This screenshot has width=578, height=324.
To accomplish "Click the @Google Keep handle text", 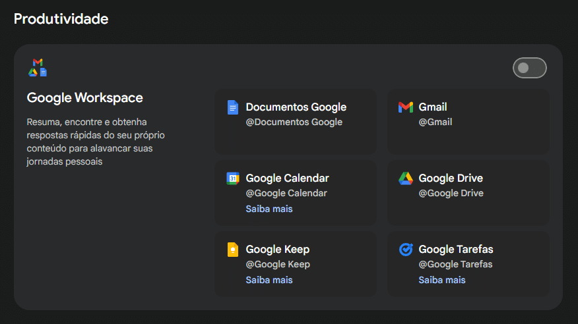I will tap(278, 264).
